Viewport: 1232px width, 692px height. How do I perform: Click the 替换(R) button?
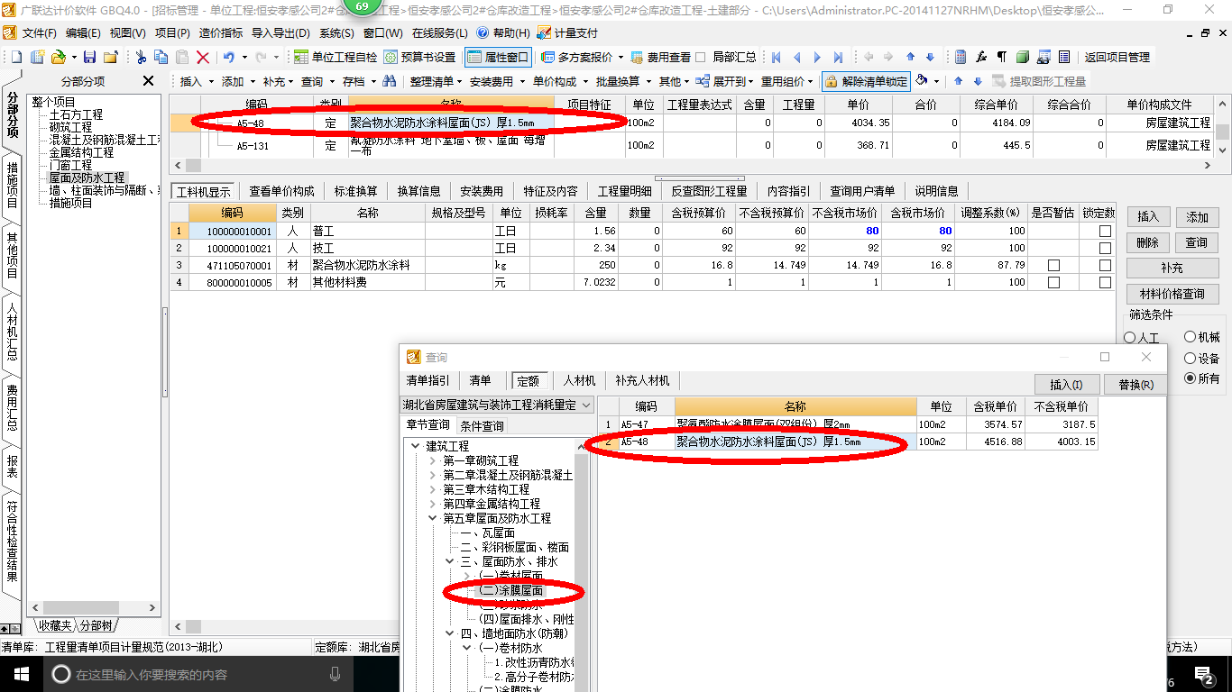pyautogui.click(x=1135, y=385)
